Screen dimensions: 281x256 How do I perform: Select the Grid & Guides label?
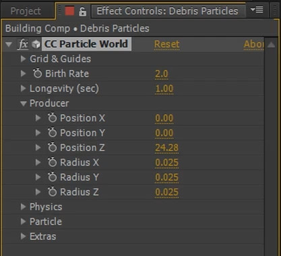tap(61, 59)
